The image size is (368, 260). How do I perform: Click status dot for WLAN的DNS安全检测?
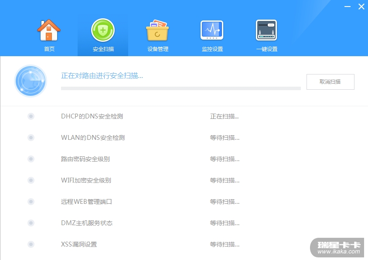pos(31,138)
